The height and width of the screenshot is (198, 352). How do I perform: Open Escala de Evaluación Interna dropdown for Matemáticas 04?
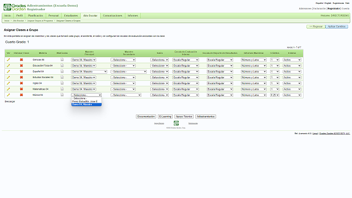(x=185, y=89)
